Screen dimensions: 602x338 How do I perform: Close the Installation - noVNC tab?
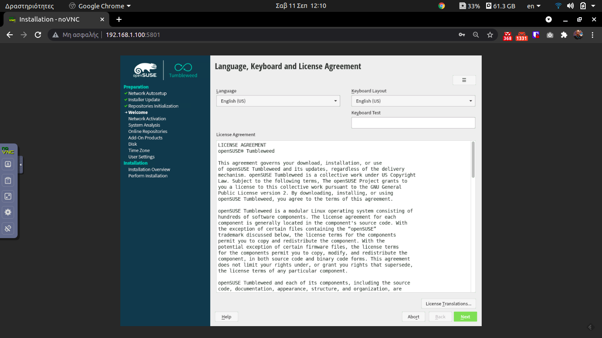tap(102, 19)
